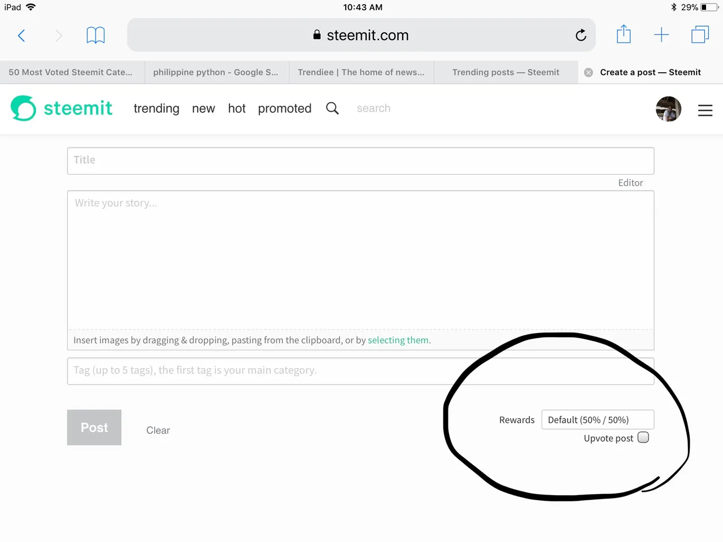Image resolution: width=723 pixels, height=542 pixels.
Task: Switch to the philippine python Google tab
Action: click(217, 72)
